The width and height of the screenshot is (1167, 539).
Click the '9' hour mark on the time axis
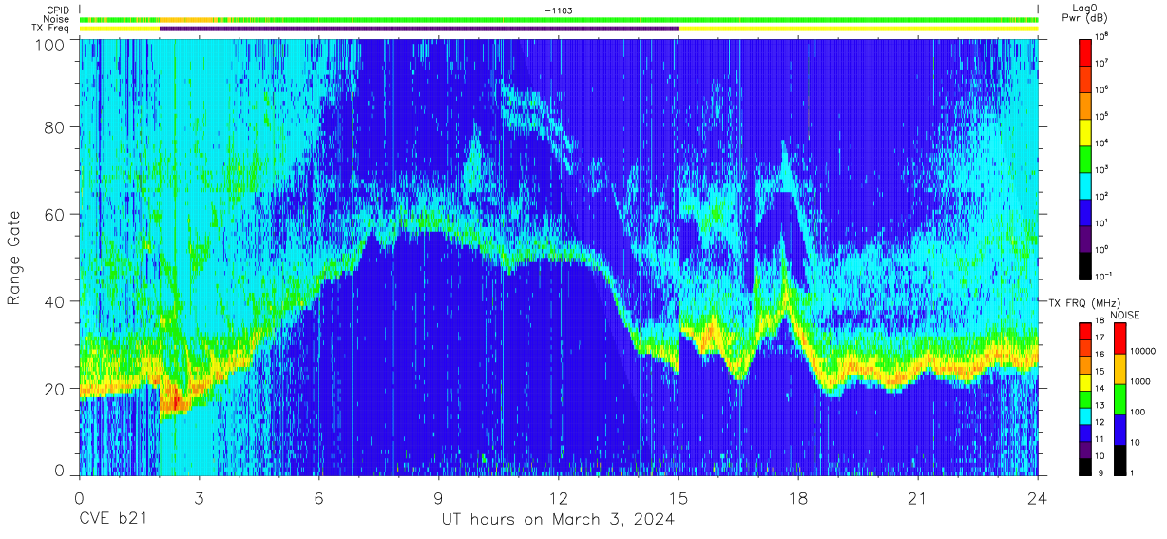pos(439,497)
